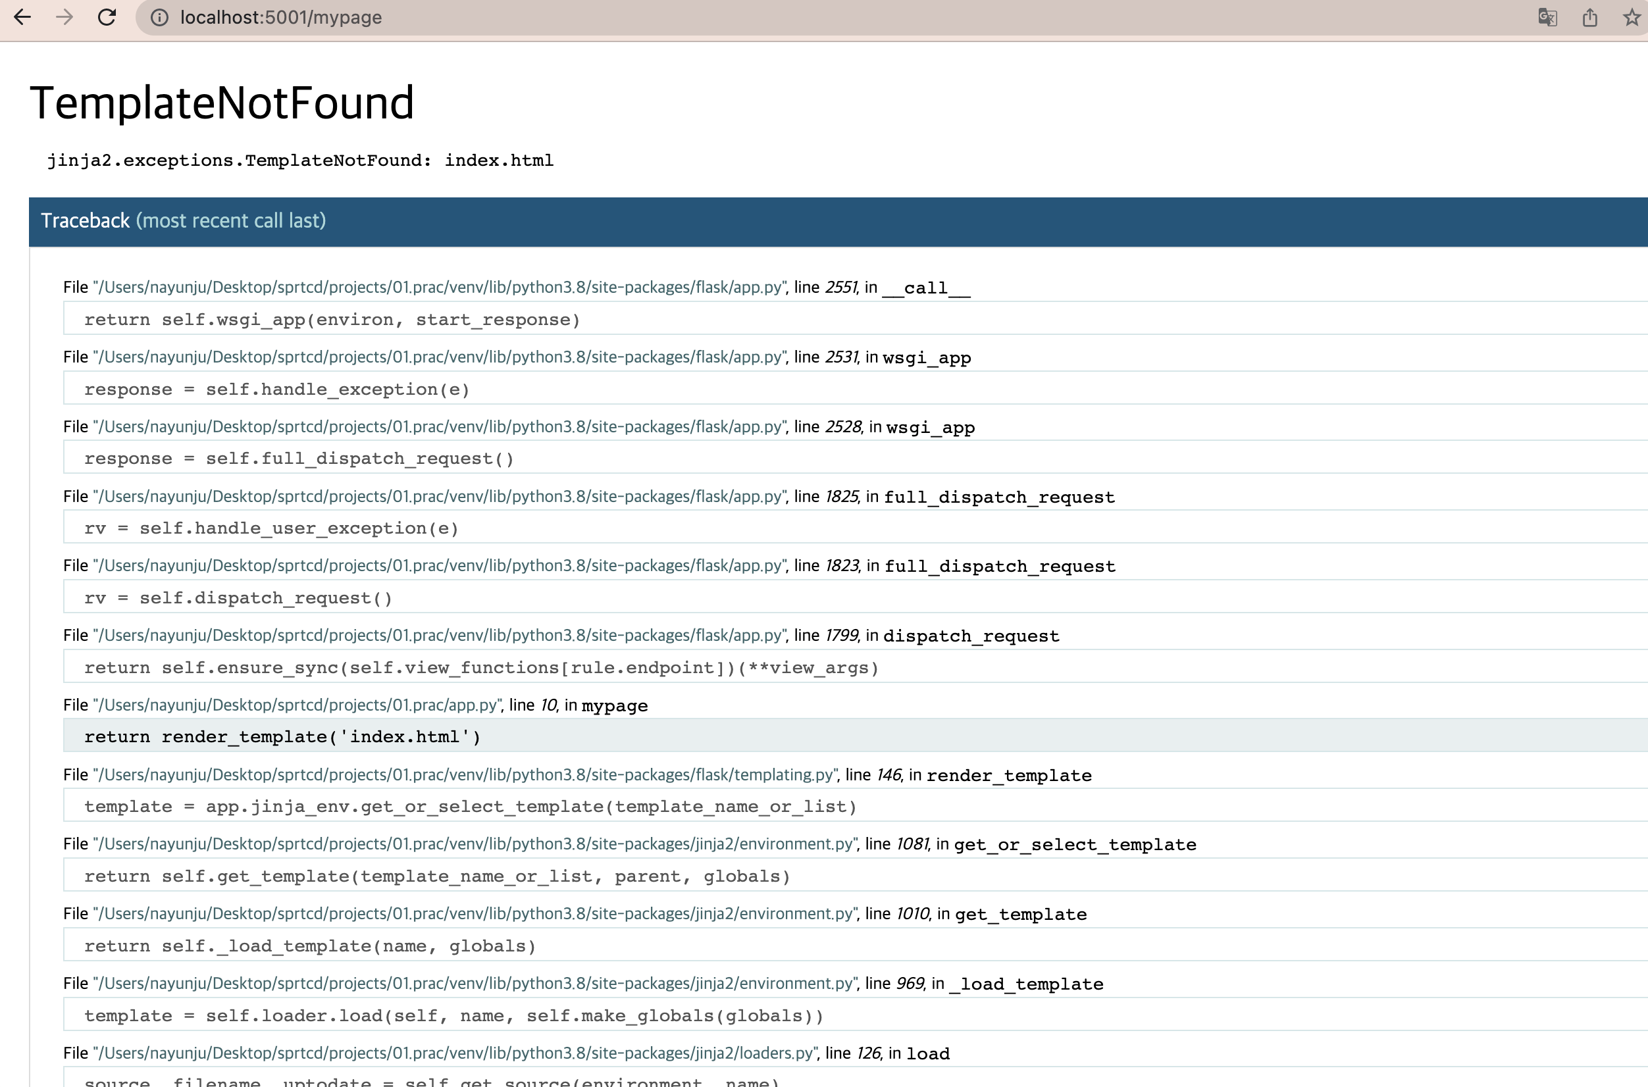Open the flask/app.py line 2528 wsgi_app frame
This screenshot has width=1648, height=1087.
click(x=519, y=426)
